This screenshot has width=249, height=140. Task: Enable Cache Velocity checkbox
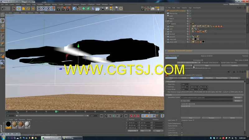tap(182, 133)
